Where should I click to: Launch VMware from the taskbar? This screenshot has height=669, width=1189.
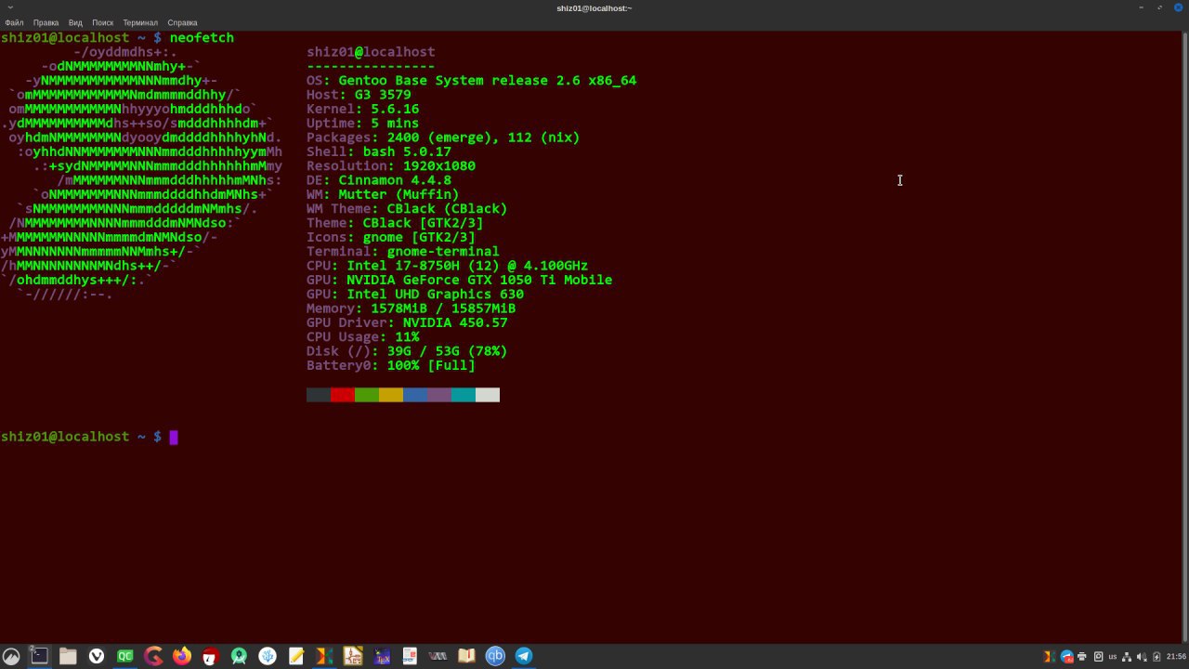point(438,656)
